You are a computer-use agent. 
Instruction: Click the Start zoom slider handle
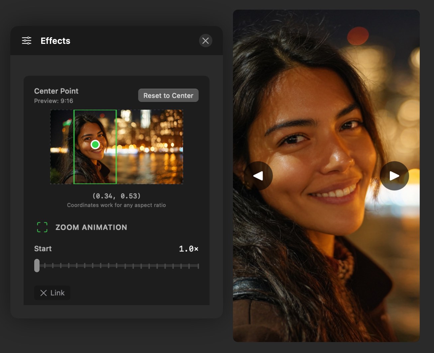point(37,266)
